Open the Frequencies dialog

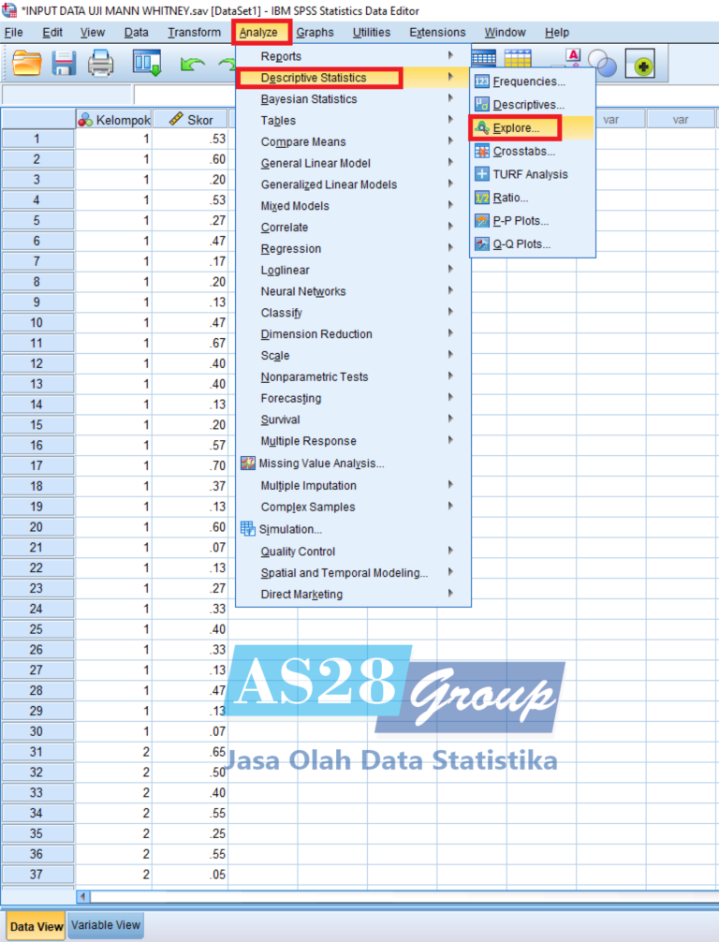tap(529, 81)
